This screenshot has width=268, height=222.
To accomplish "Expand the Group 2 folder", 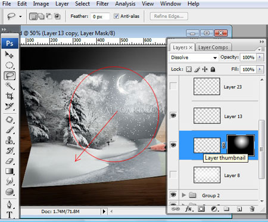I will click(184, 195).
